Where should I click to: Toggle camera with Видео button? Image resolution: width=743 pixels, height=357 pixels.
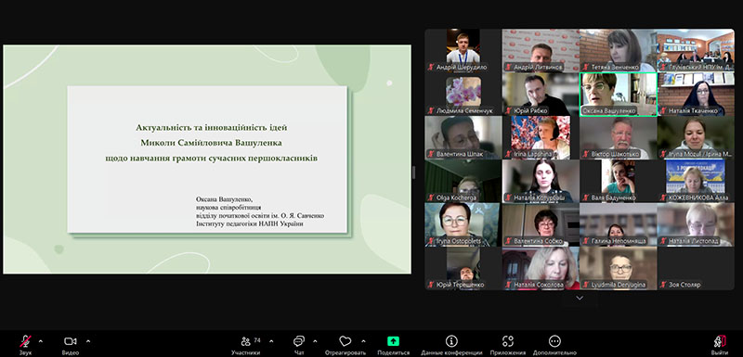[71, 345]
